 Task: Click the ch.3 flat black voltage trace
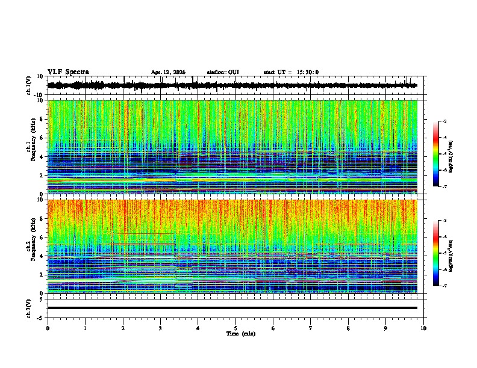232,308
